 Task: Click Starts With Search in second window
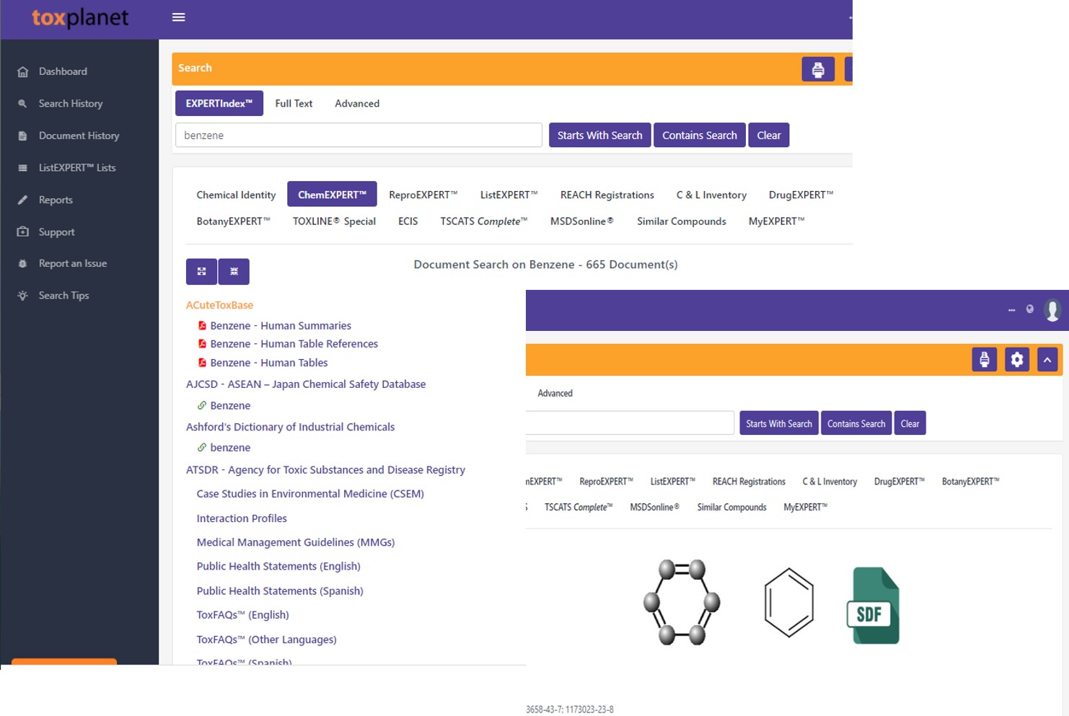click(779, 423)
